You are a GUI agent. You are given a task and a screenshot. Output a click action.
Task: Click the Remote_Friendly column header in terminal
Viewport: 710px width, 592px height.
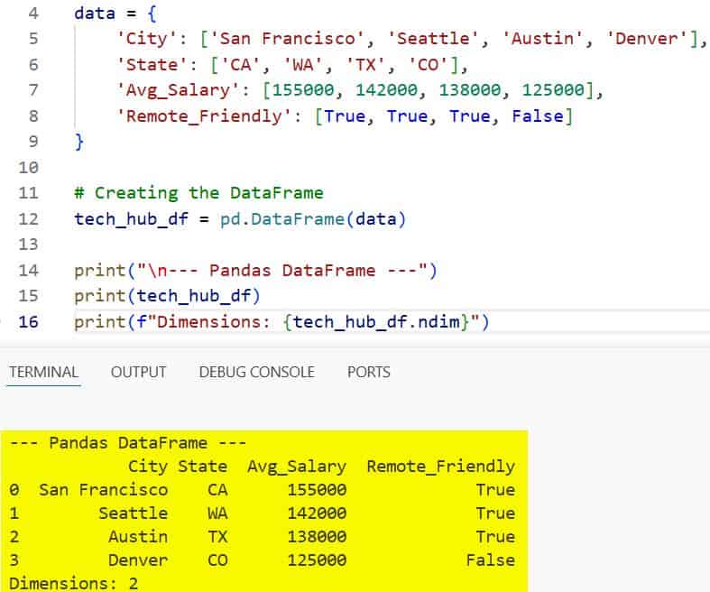[x=441, y=467]
